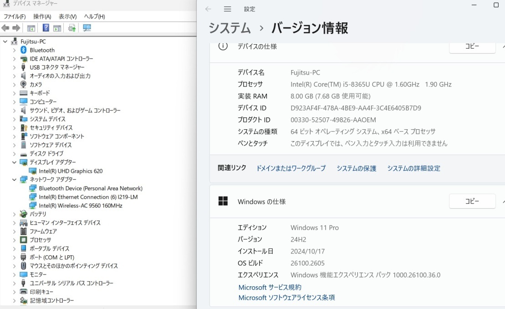
Task: Click scan for hardware changes icon
Action: click(87, 28)
